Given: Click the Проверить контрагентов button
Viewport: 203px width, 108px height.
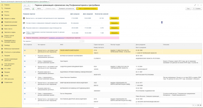Looking at the screenshot, I should (x=66, y=8).
